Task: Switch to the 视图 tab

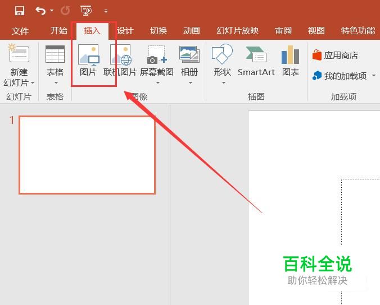Action: 316,31
